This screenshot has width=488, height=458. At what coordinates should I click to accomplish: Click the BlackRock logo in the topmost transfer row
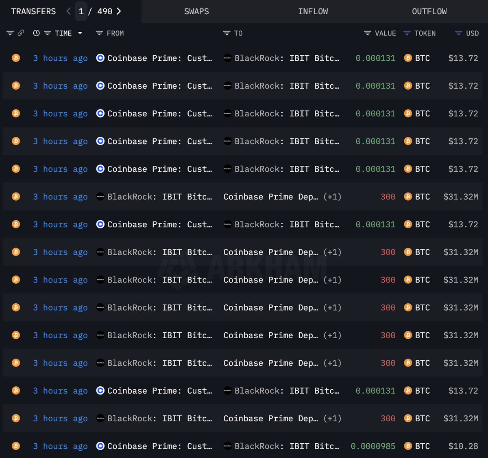(228, 58)
